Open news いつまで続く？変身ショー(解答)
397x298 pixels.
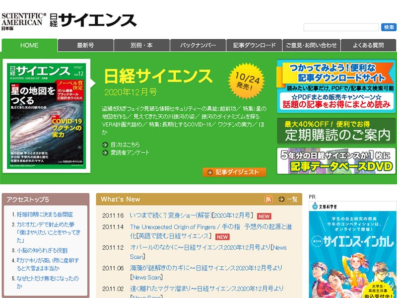[191, 216]
